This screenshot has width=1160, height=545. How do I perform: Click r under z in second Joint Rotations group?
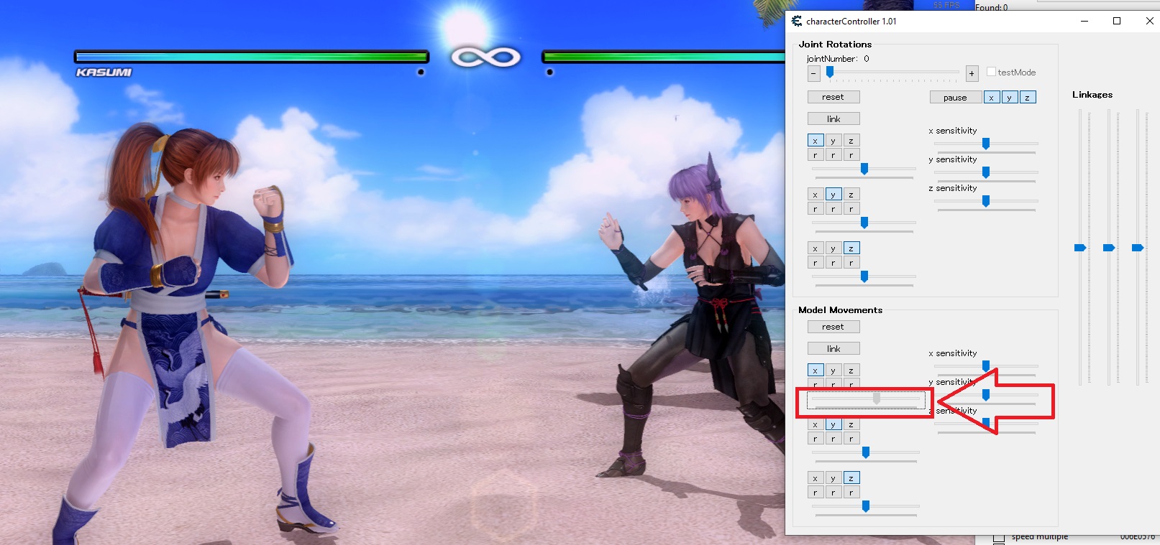click(851, 209)
